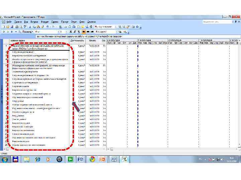Open Internet Explorer from the taskbar

click(x=37, y=159)
